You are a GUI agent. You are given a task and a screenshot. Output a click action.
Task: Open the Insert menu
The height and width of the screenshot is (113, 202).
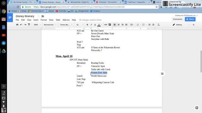pos(36,20)
